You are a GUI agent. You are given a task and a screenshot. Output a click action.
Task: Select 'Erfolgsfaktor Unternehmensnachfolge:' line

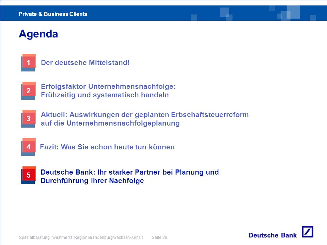[108, 86]
